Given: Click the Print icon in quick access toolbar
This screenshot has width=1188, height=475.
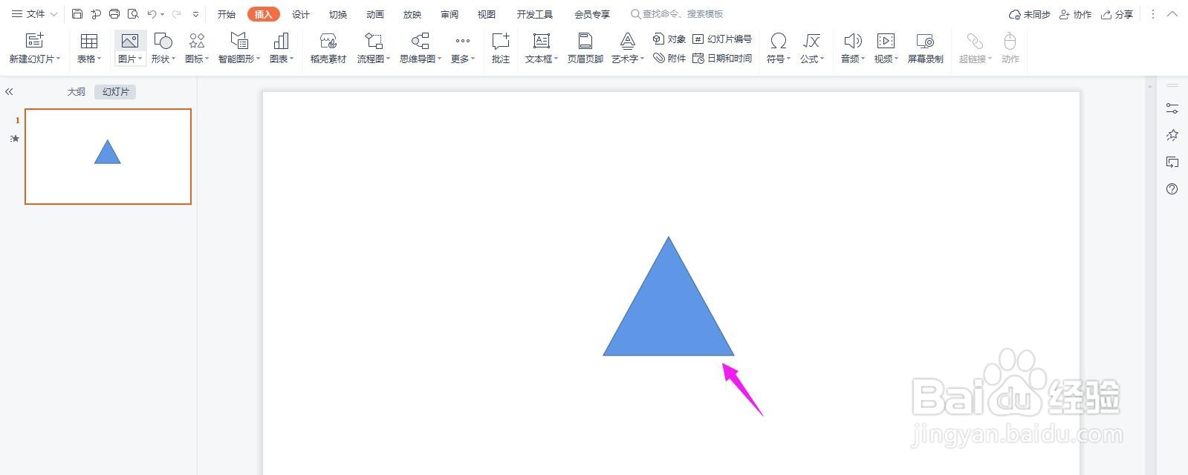Looking at the screenshot, I should pyautogui.click(x=114, y=14).
